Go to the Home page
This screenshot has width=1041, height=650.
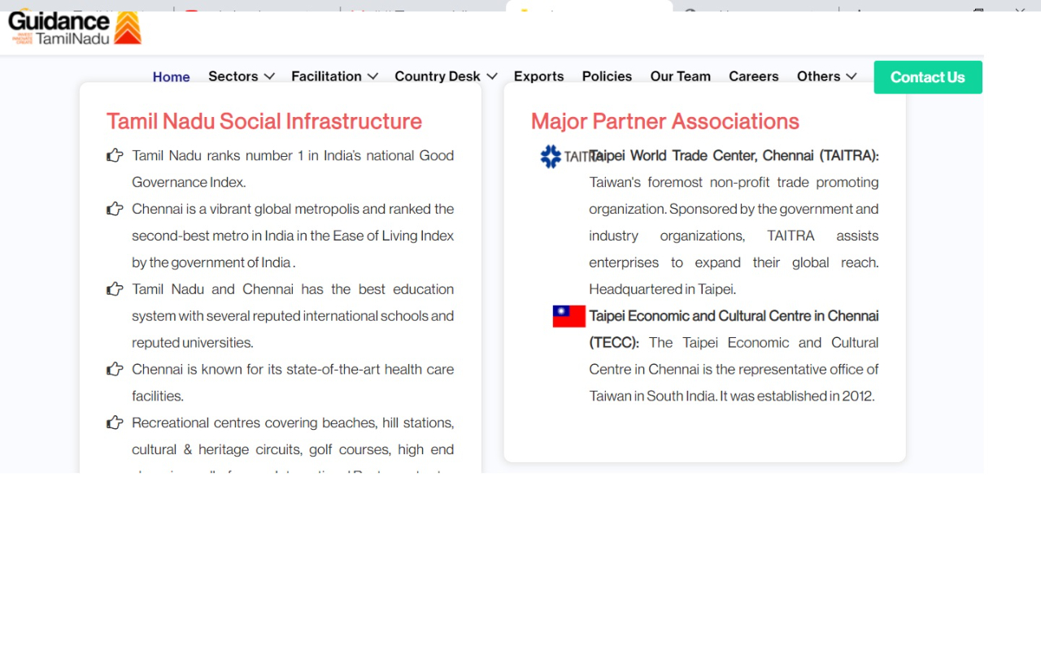pyautogui.click(x=171, y=77)
